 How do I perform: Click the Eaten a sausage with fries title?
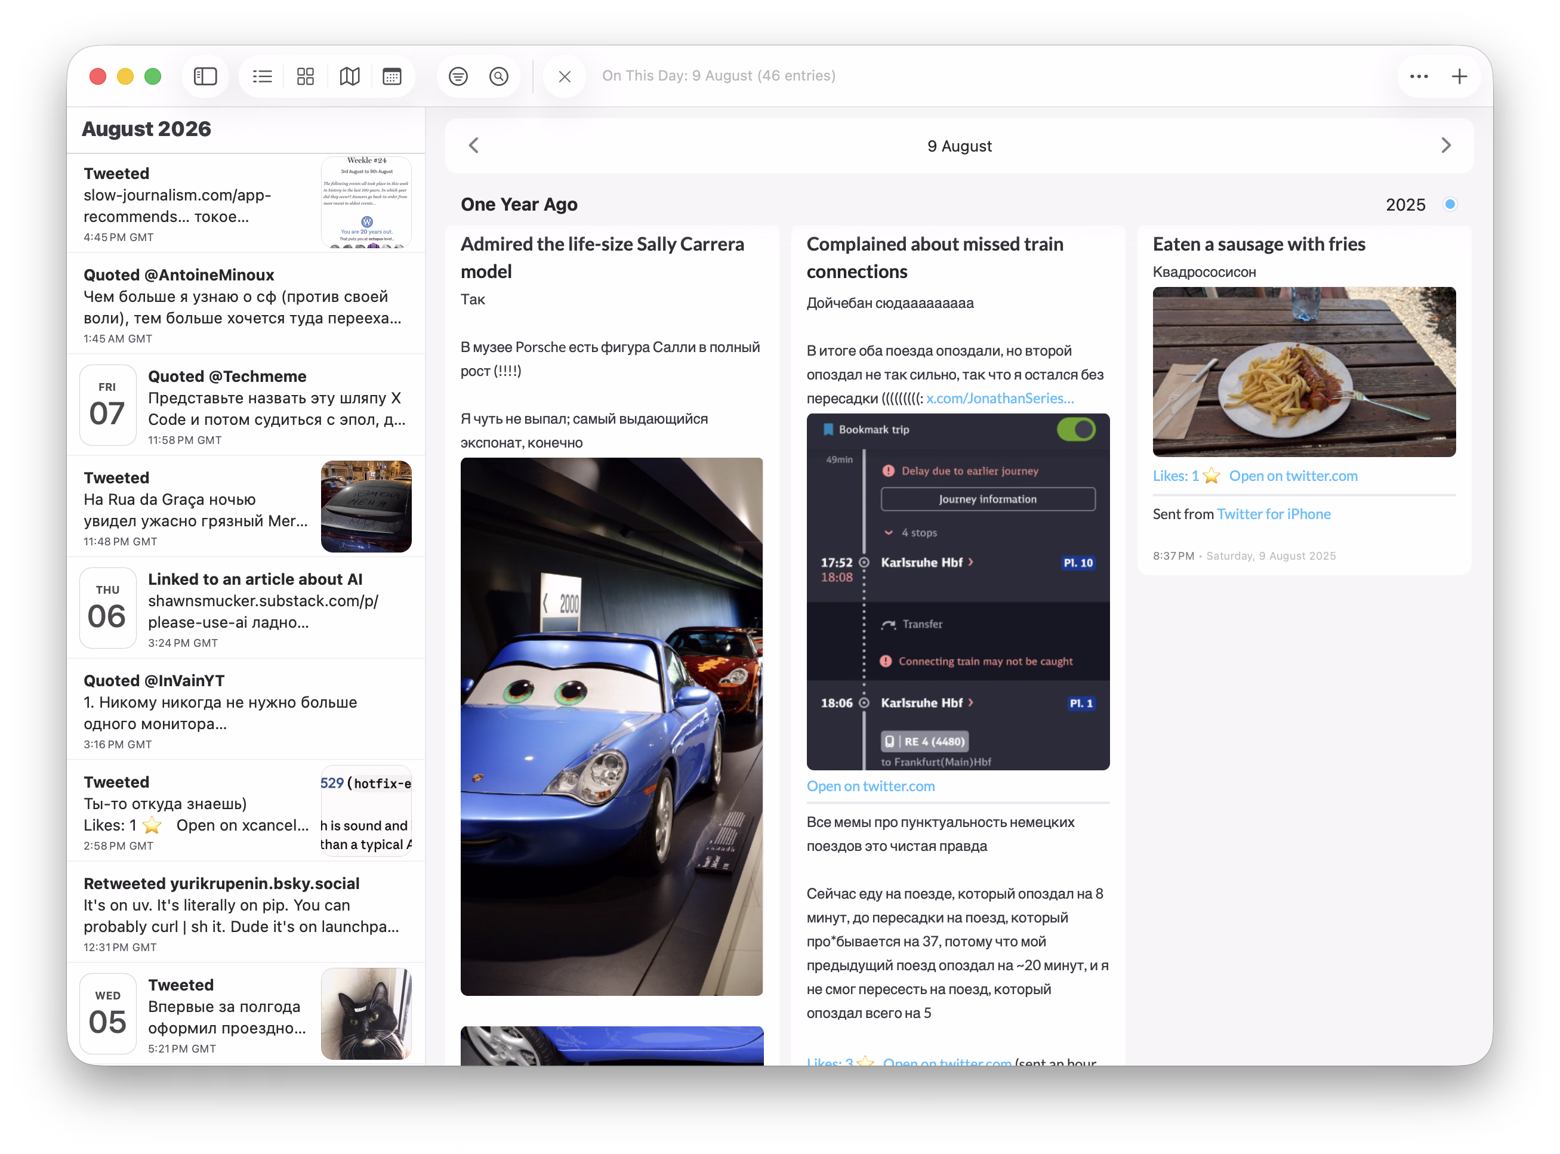coord(1258,244)
